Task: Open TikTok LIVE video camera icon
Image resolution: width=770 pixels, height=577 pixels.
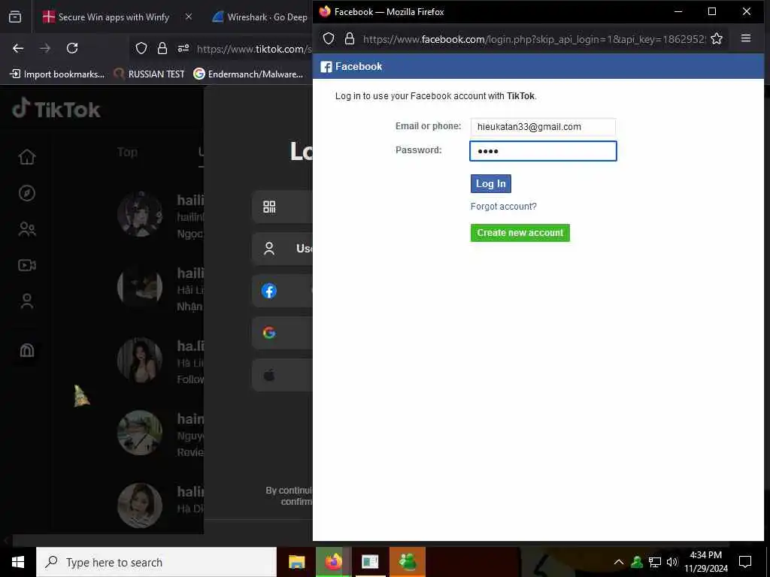Action: tap(27, 265)
